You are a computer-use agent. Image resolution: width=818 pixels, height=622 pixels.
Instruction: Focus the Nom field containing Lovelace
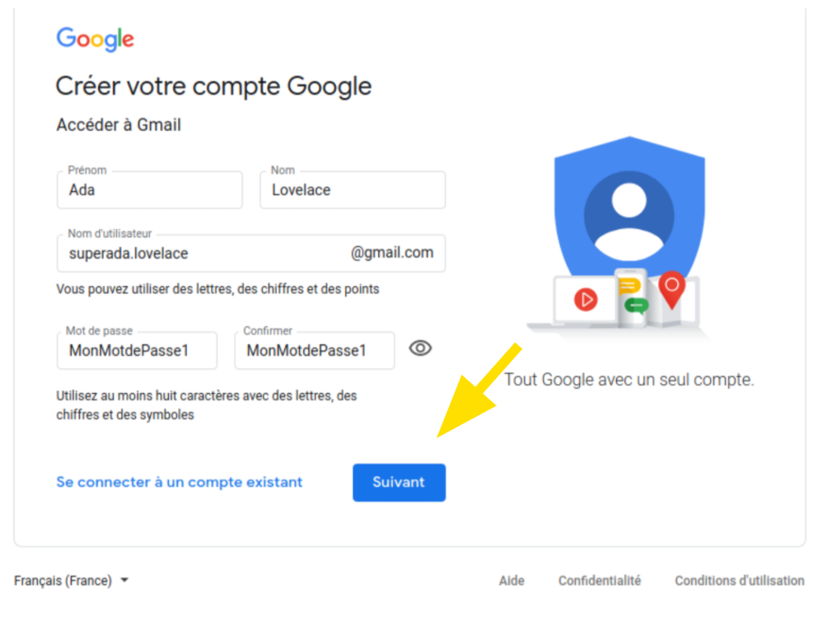353,190
